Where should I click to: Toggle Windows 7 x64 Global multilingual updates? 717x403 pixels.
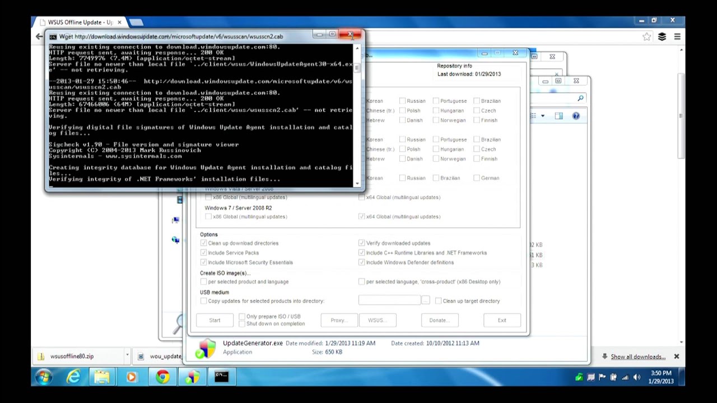coord(361,217)
